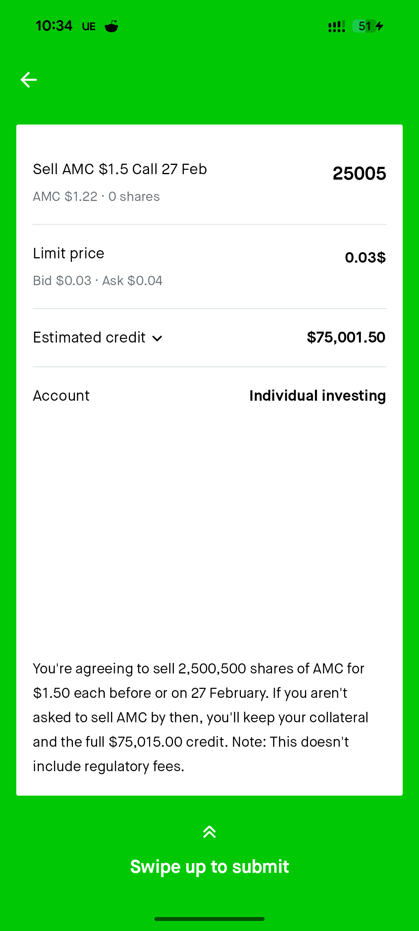Screen dimensions: 419x931
Task: Tap the Limit price row label
Action: (69, 253)
